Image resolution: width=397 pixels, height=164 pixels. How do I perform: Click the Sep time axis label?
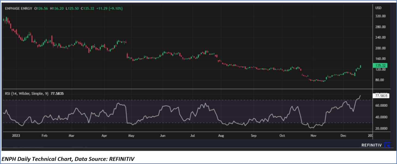tap(254, 135)
